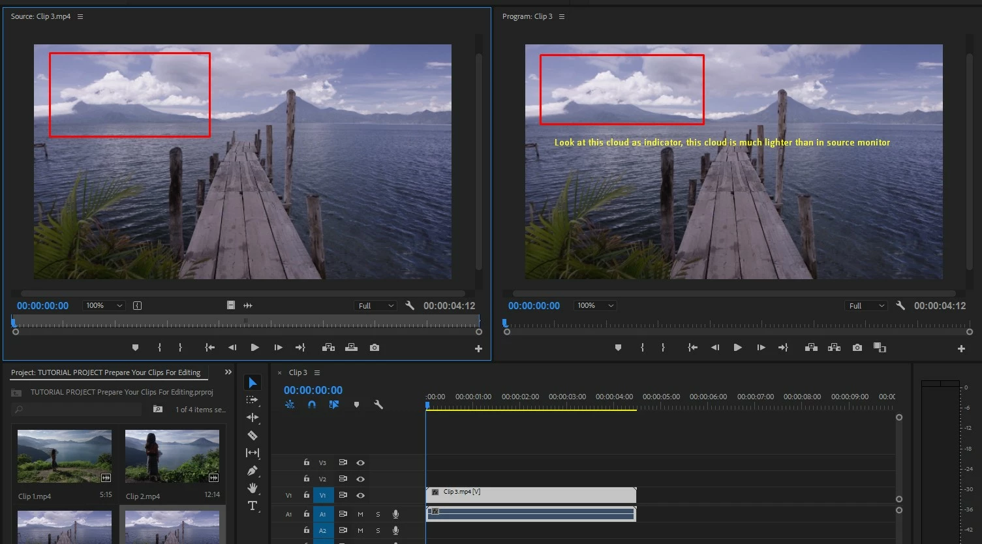Toggle Snap in Timeline magnet icon
The width and height of the screenshot is (982, 544).
coord(312,404)
